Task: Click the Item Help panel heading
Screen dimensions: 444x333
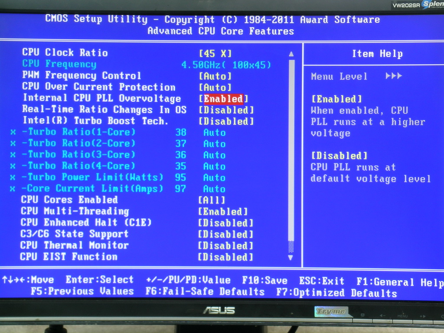Action: tap(378, 54)
